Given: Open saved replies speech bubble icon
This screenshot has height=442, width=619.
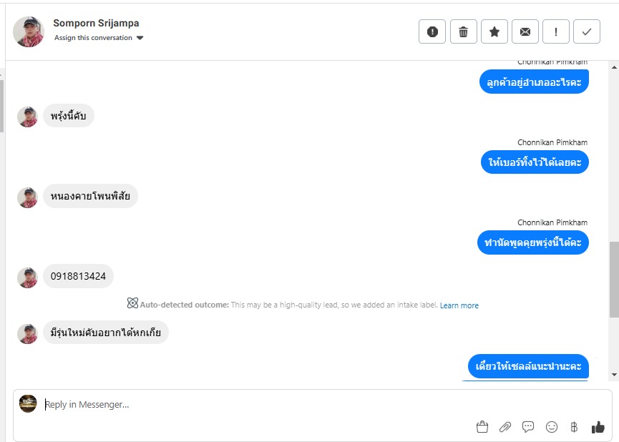Looking at the screenshot, I should 528,427.
